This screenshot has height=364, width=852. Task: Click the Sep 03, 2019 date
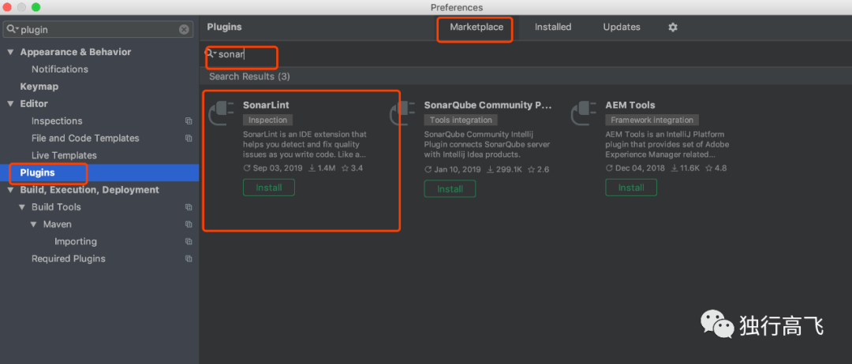277,168
